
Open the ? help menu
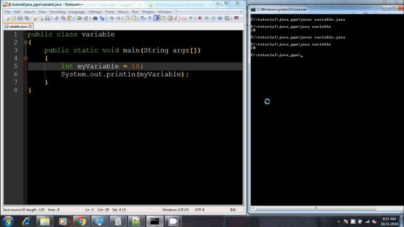[176, 12]
